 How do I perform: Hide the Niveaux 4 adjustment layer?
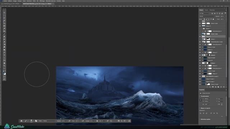tap(200, 66)
